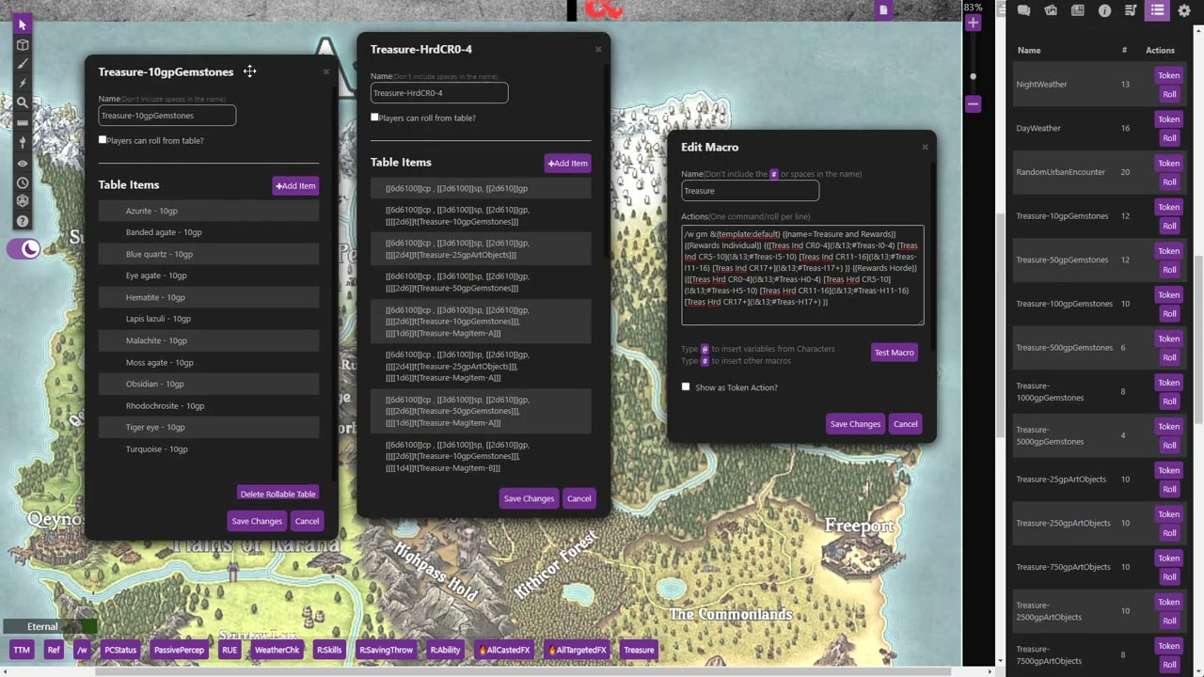Viewport: 1204px width, 677px height.
Task: Click the Test Macro button
Action: [x=895, y=353]
